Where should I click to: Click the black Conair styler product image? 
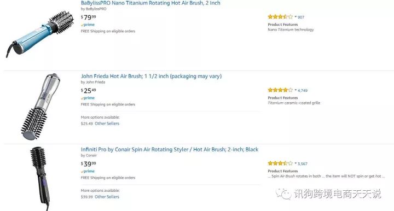click(x=39, y=179)
